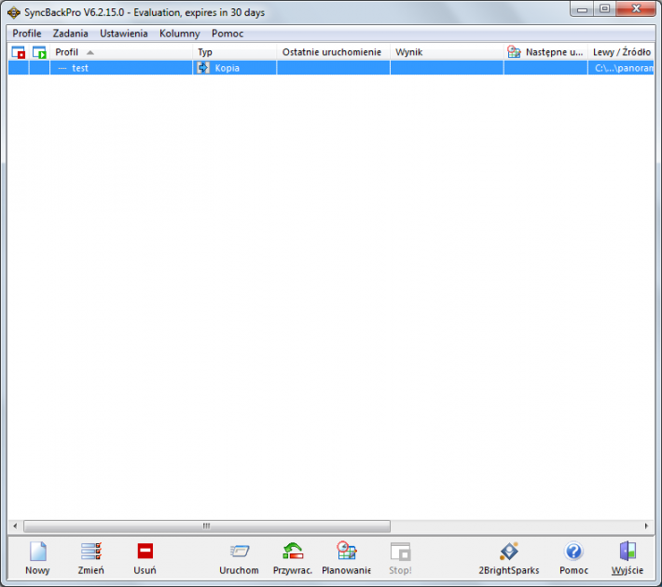Image resolution: width=662 pixels, height=587 pixels.
Task: Toggle sort arrow beside Profil header
Action: click(x=90, y=52)
